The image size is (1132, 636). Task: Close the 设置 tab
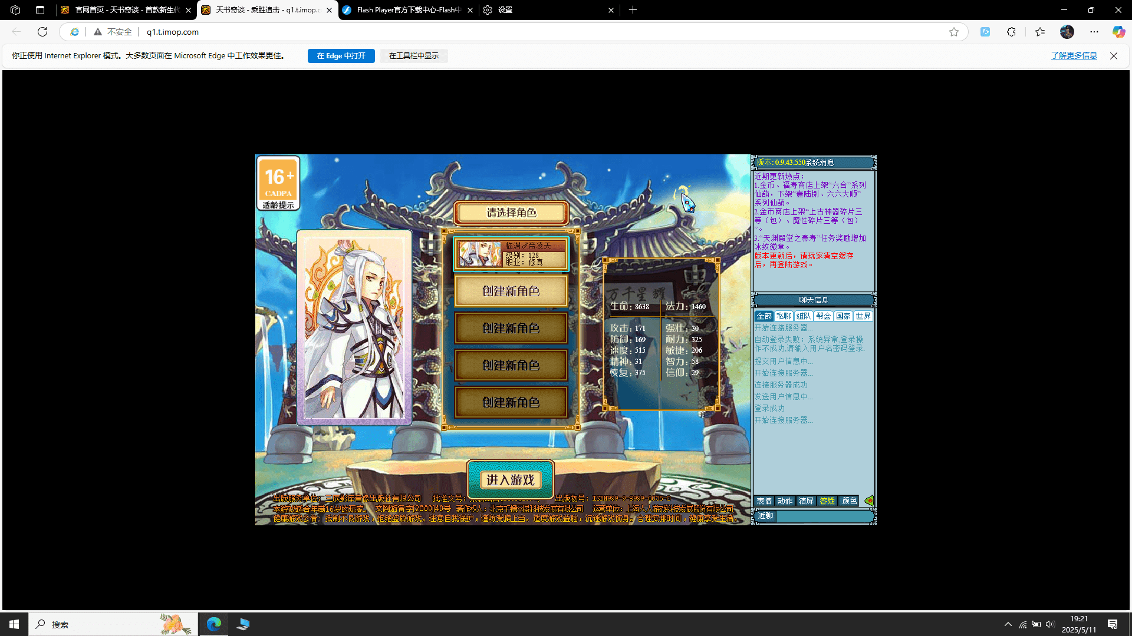coord(611,10)
